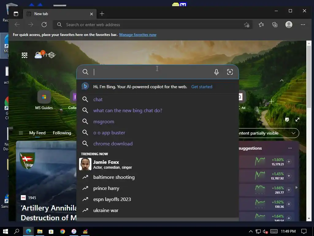Start voice search with microphone icon
314x236 pixels.
pos(216,72)
